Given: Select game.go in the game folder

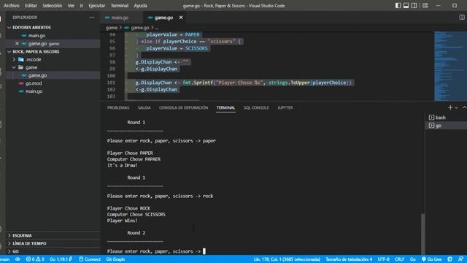Looking at the screenshot, I should tap(53, 75).
